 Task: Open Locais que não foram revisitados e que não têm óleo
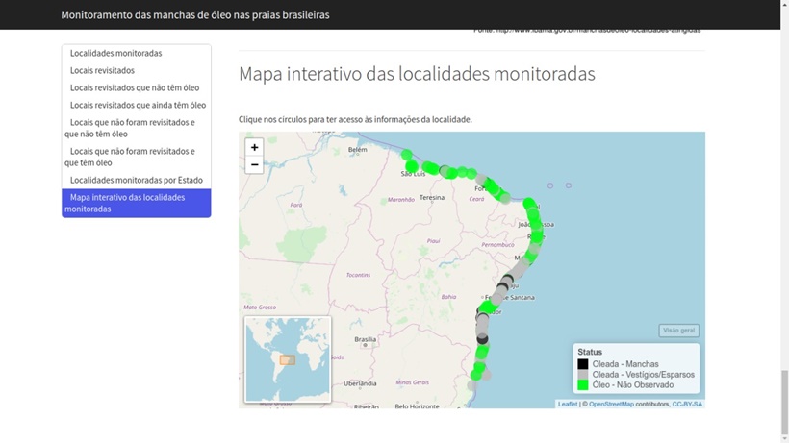click(137, 128)
